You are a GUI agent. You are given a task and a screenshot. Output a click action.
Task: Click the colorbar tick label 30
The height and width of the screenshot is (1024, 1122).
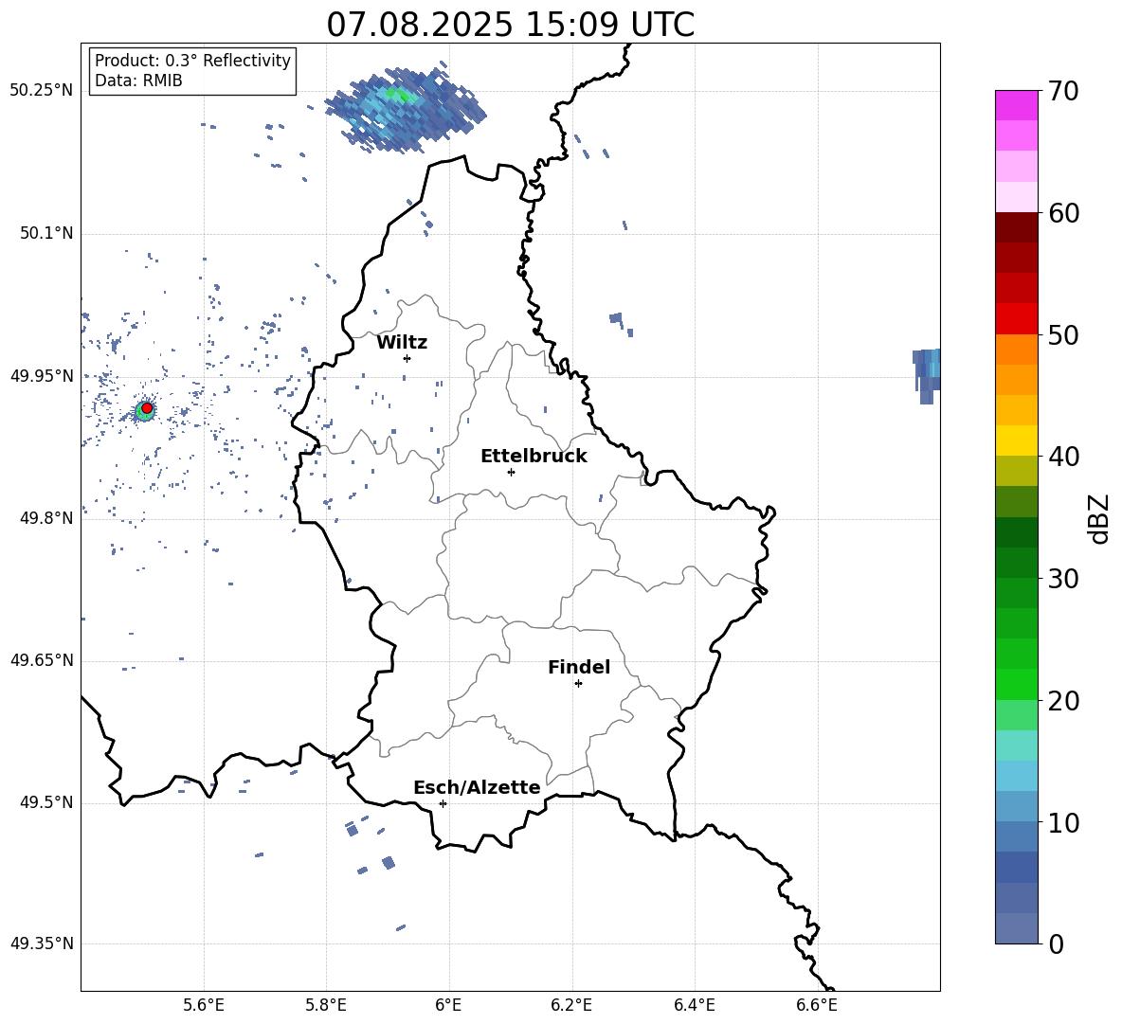click(x=1064, y=579)
